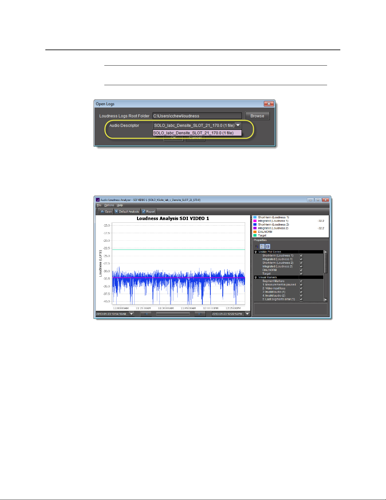Open the Options menu

pyautogui.click(x=109, y=205)
